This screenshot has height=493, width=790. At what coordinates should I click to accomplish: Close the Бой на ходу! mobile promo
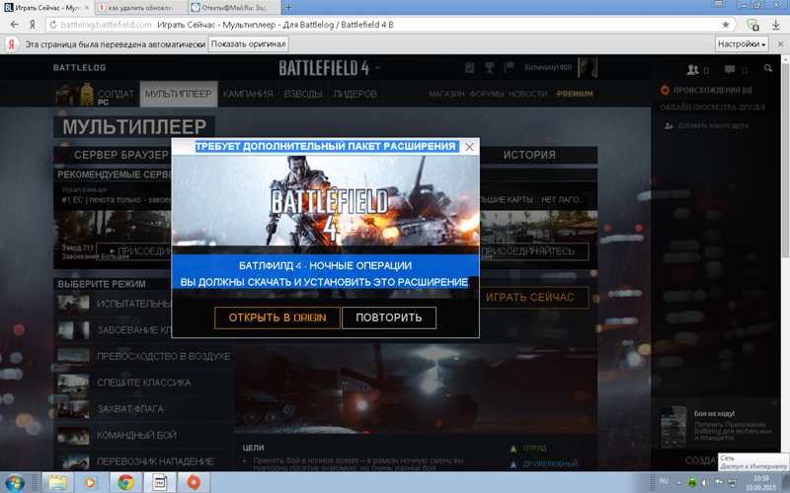point(775,403)
